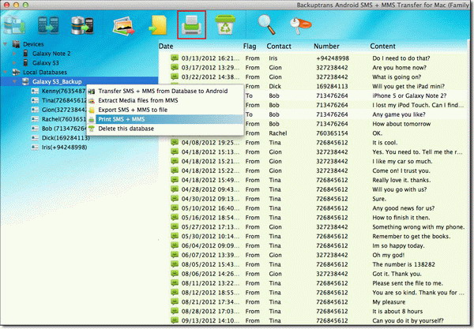Image resolution: width=474 pixels, height=329 pixels.
Task: Click the magnifying glass search icon
Action: [x=267, y=24]
